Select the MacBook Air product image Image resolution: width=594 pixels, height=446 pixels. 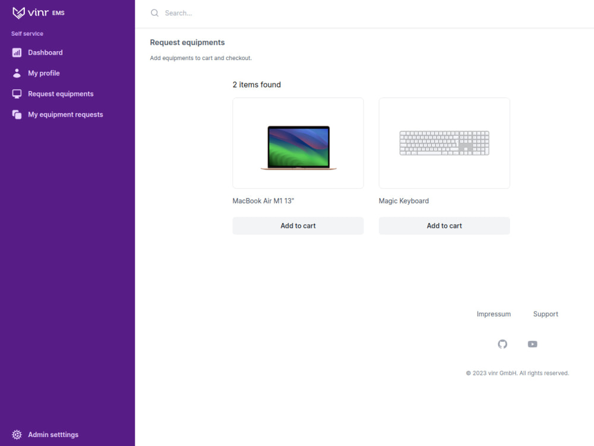[x=298, y=143]
